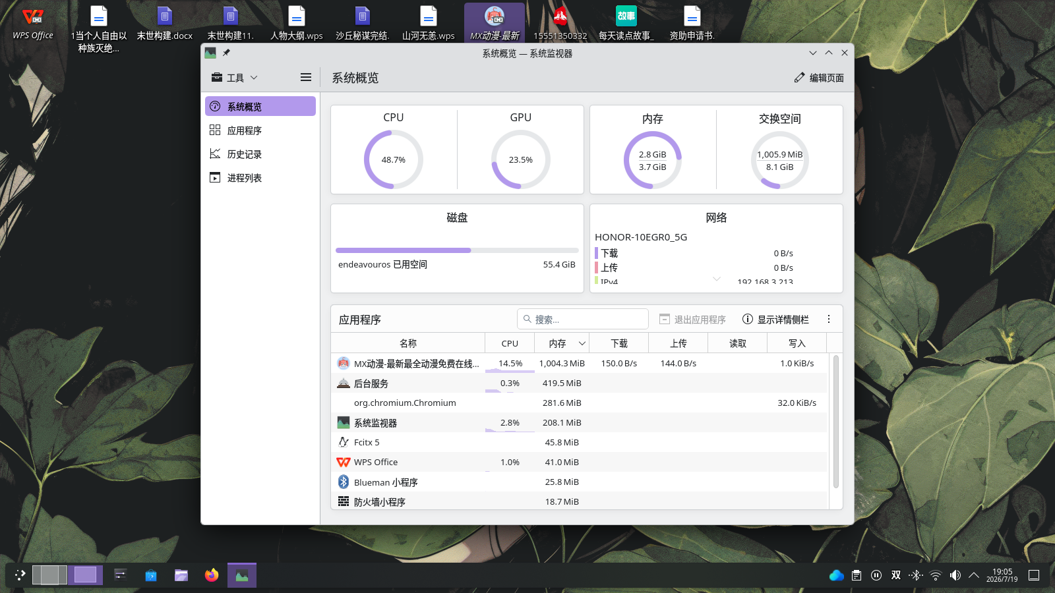Open WPS Office desktop shortcut
The width and height of the screenshot is (1055, 593).
tap(33, 24)
